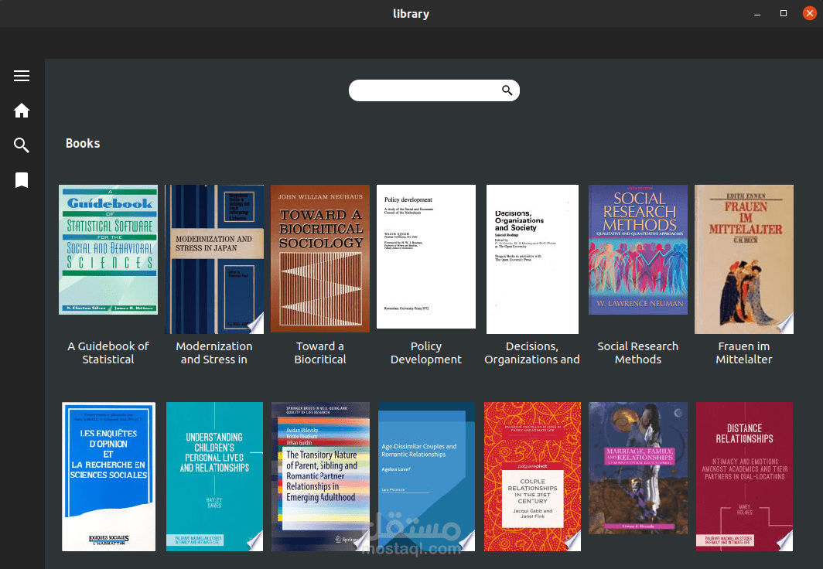
Task: Click the title 'A Guidebook of Statistical'
Action: click(108, 353)
